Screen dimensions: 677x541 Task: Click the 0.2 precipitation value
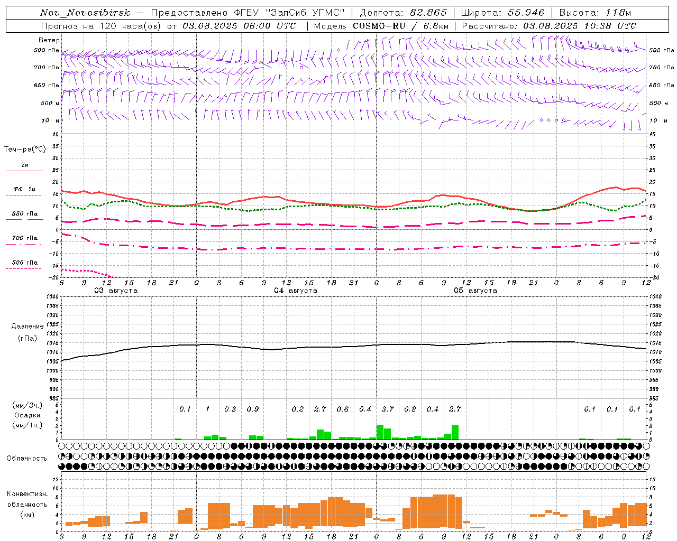coord(298,409)
